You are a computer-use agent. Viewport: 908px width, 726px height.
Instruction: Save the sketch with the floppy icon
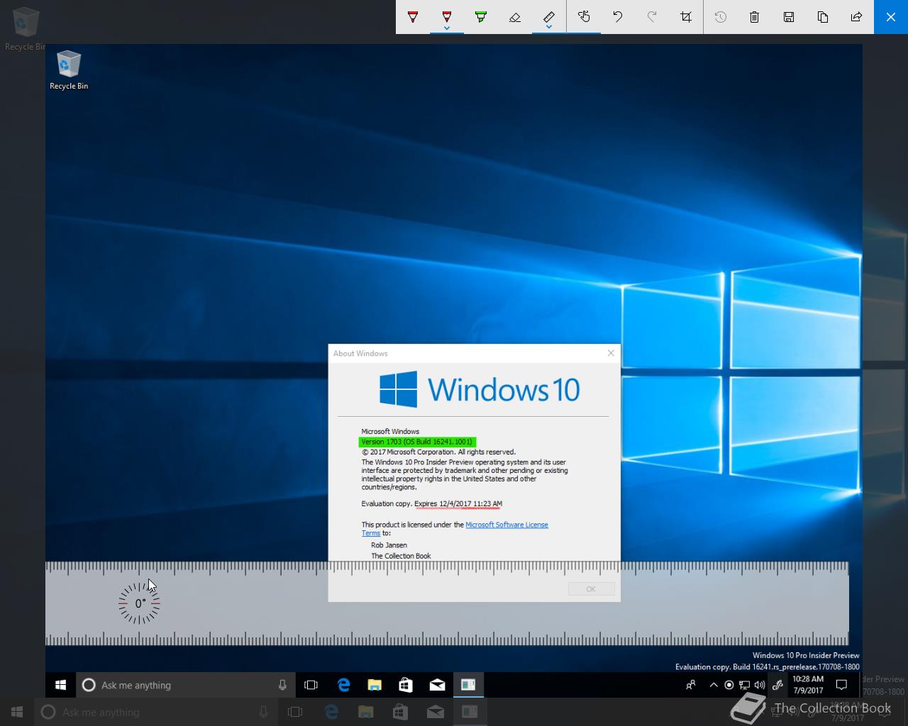click(789, 17)
